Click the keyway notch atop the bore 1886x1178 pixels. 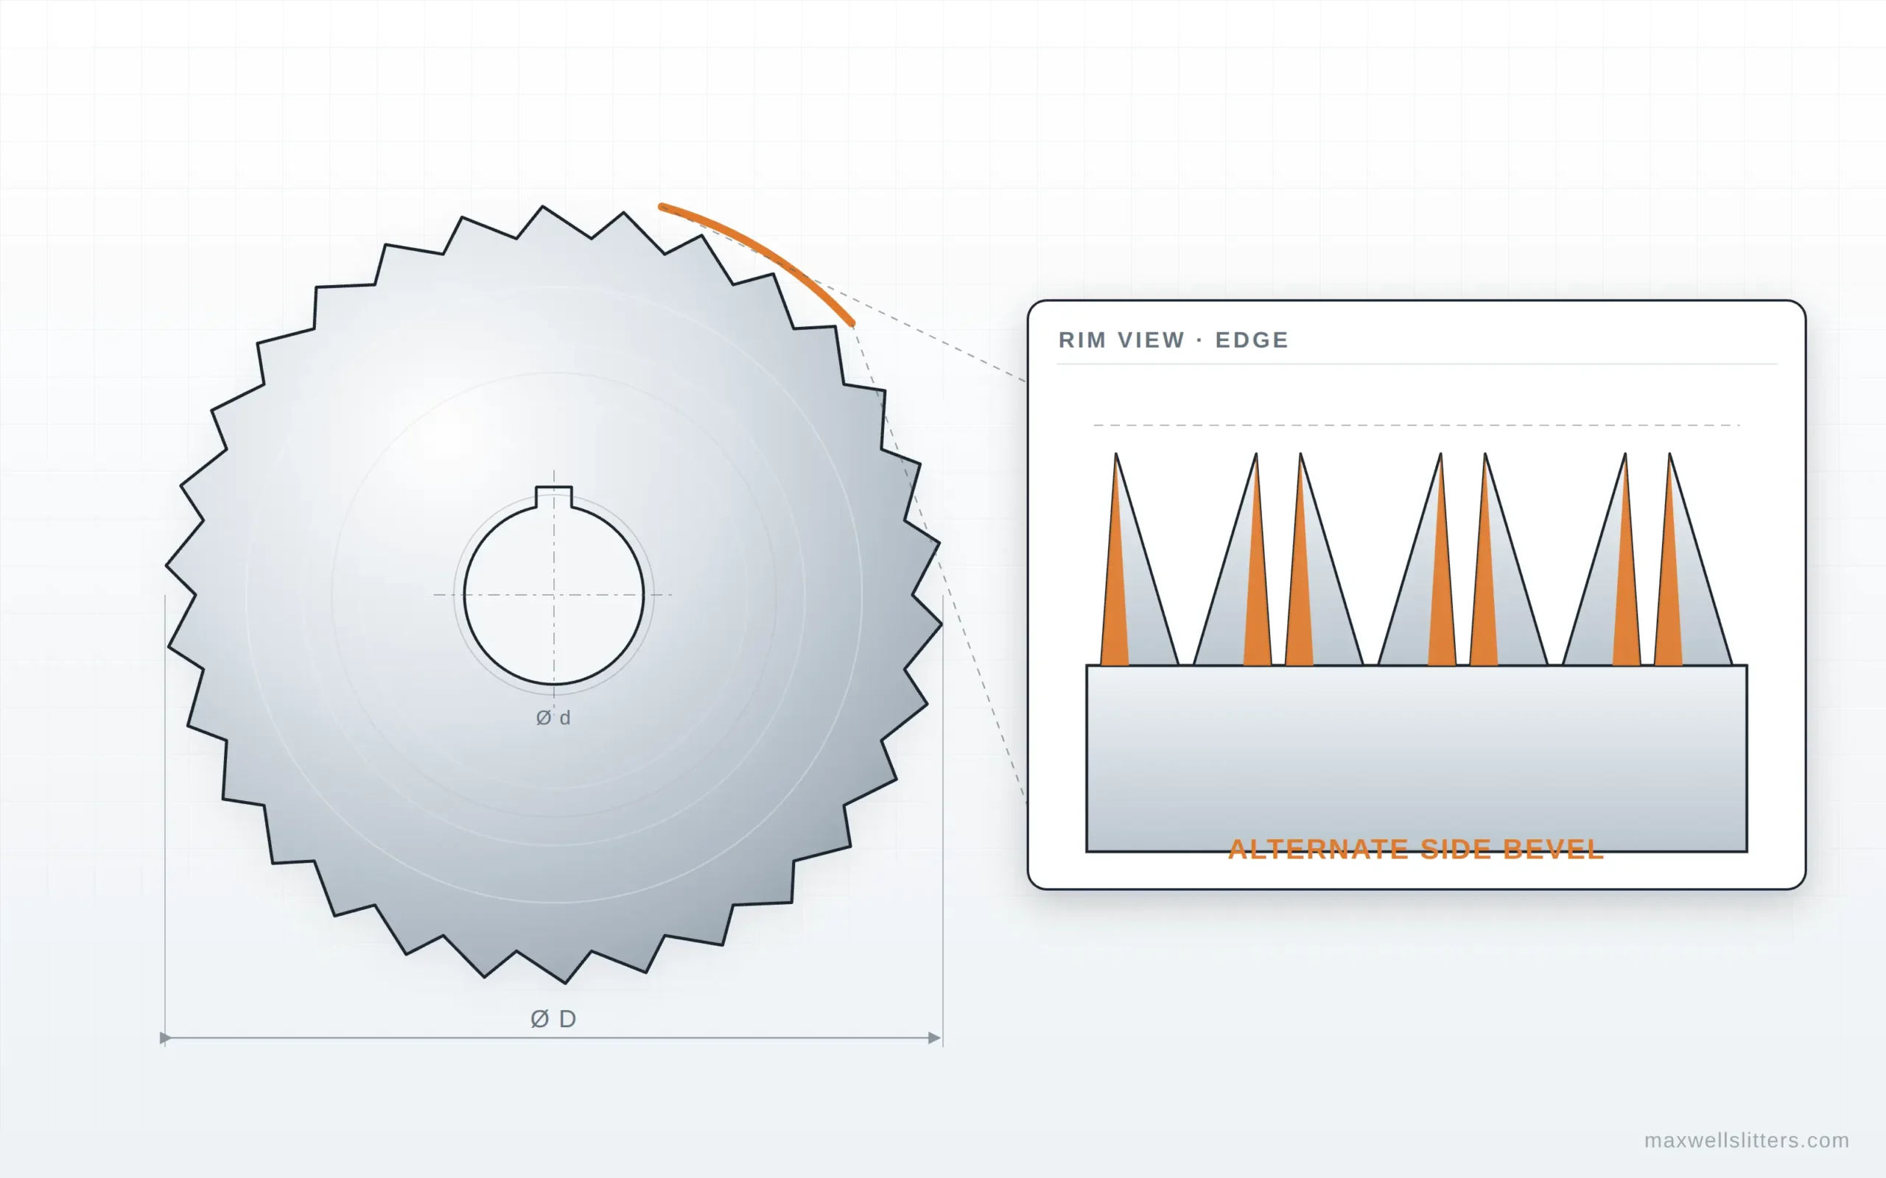tap(554, 496)
